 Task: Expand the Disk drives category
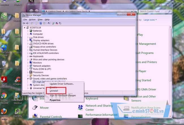point(28,37)
